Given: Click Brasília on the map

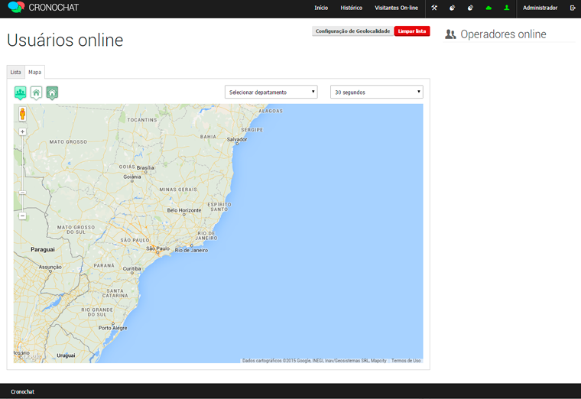Looking at the screenshot, I should pos(145,168).
